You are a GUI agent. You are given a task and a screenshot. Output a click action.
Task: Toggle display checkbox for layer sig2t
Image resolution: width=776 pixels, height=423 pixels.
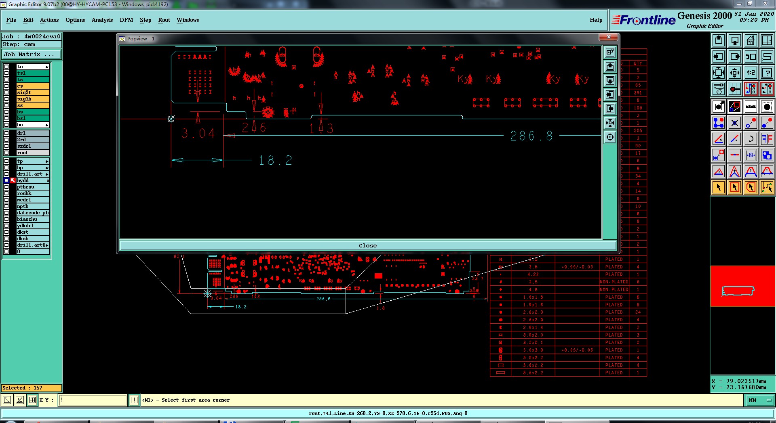[6, 92]
